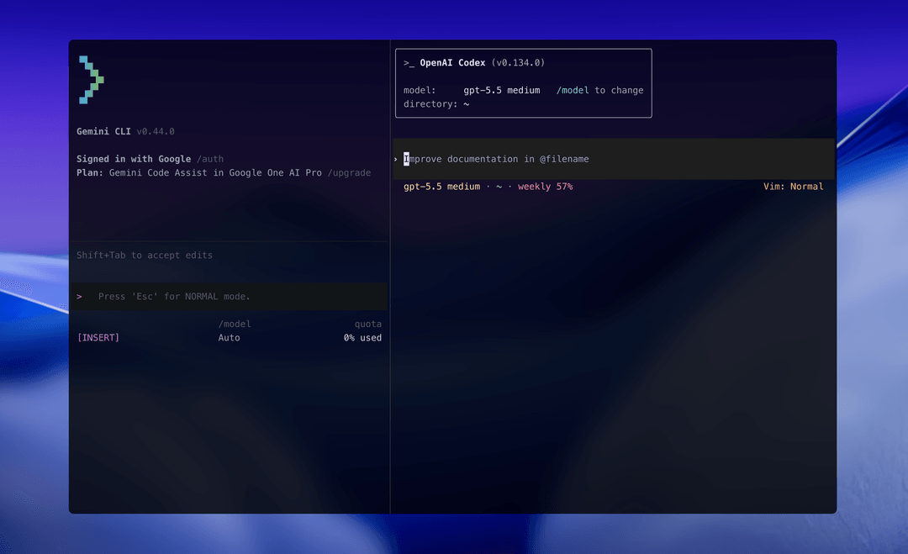908x554 pixels.
Task: Click 'Signed in with Google' text
Action: (134, 159)
